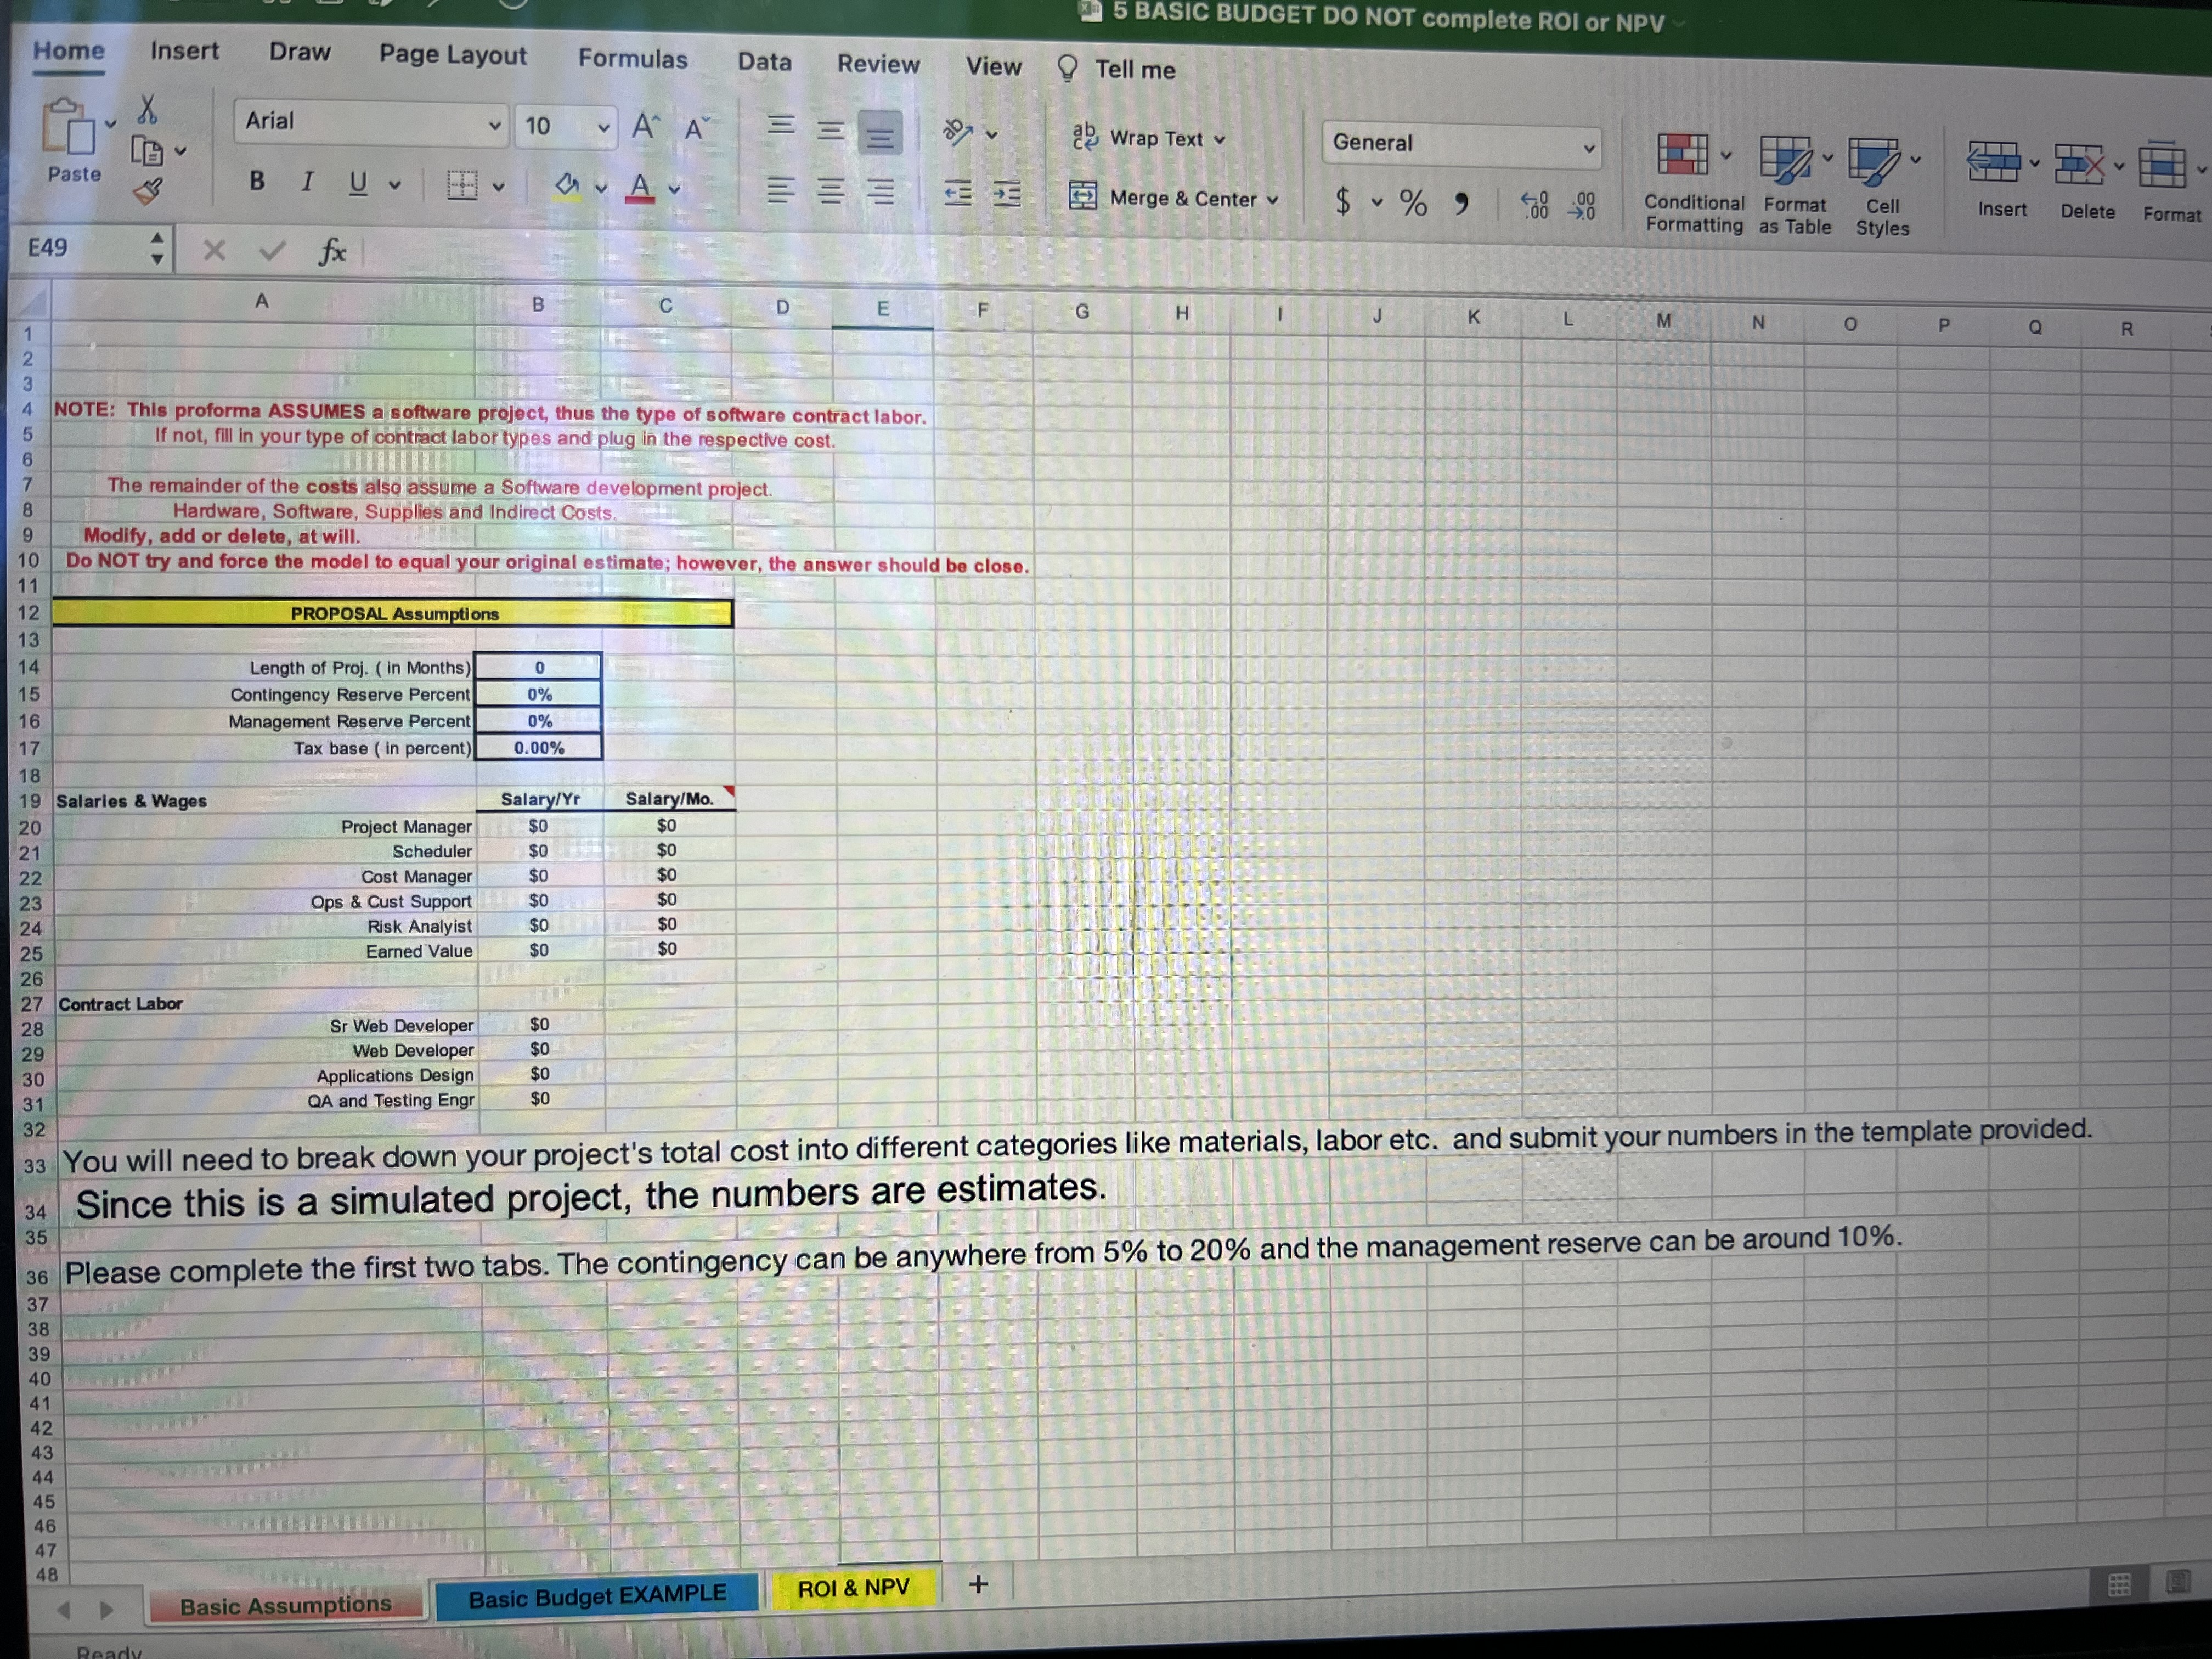Toggle bold formatting on selected cell
The image size is (2212, 1659).
257,181
